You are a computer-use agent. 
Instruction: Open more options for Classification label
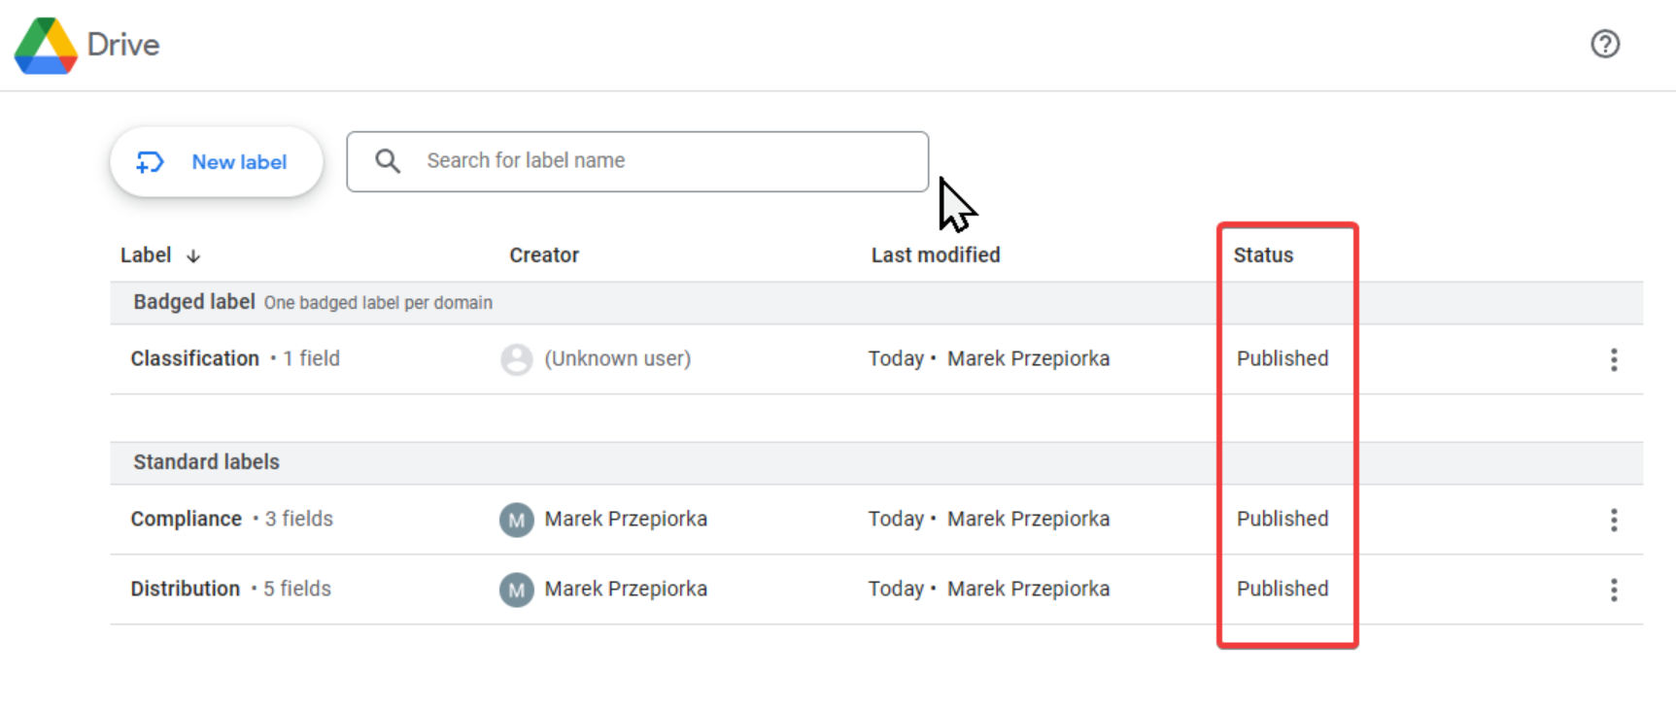coord(1613,359)
